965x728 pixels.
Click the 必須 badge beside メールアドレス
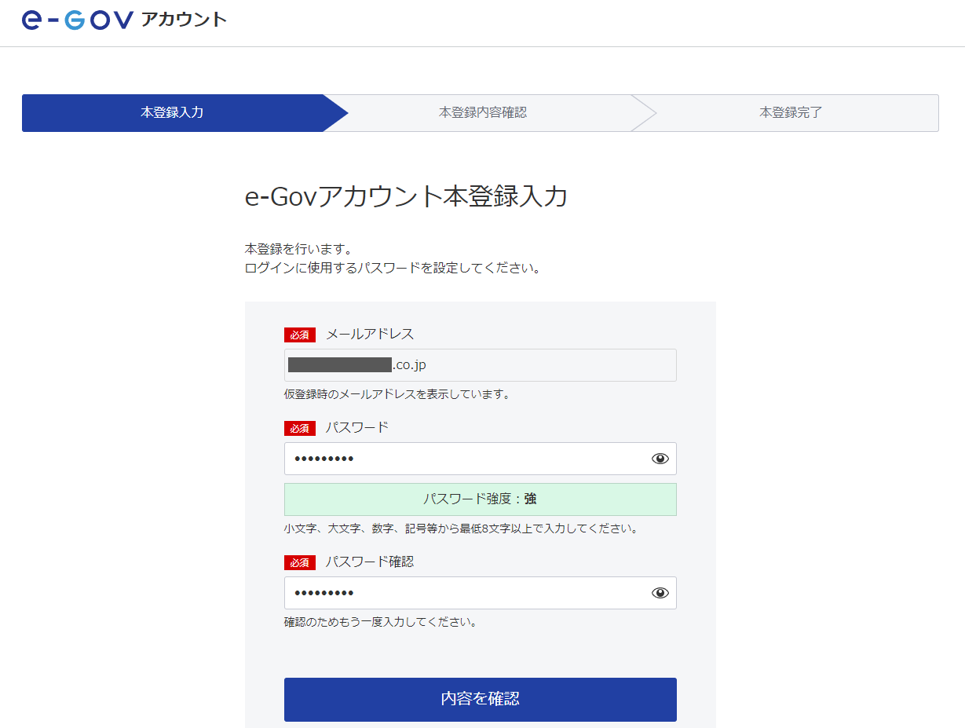299,335
